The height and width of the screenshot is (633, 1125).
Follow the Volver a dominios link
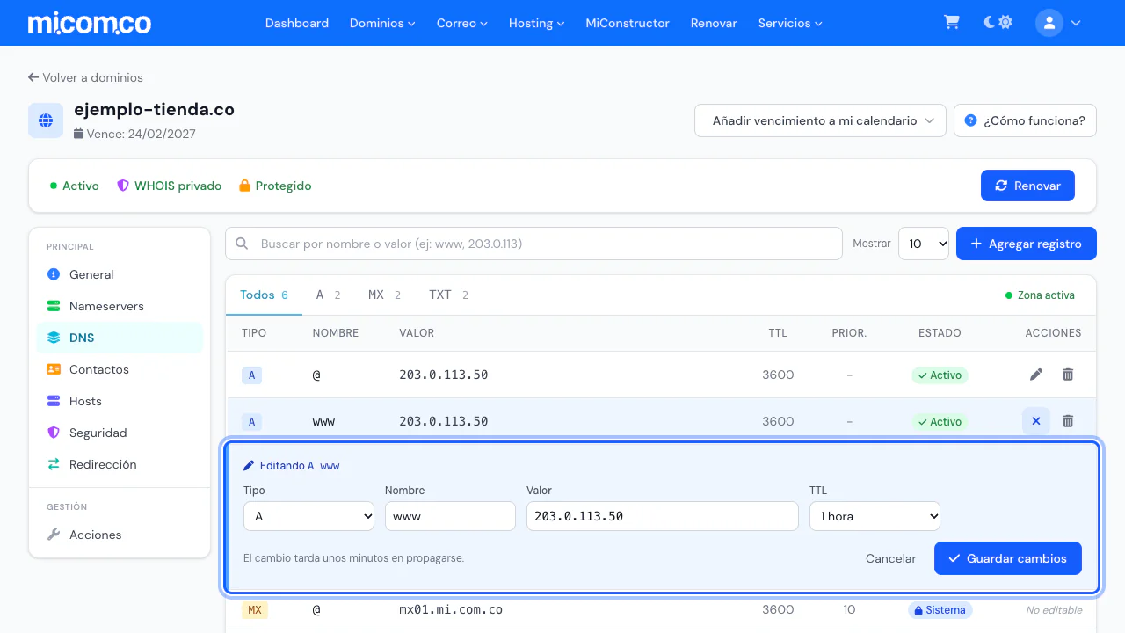pyautogui.click(x=85, y=77)
